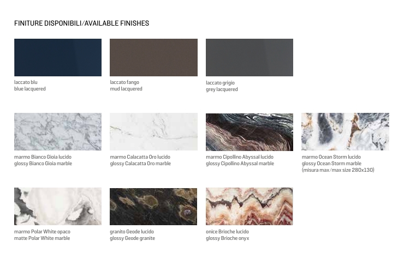Click the 'laccato grigio' caption
This screenshot has height=265, width=398.
[220, 83]
